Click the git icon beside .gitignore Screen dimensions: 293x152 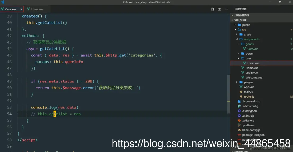(239, 120)
